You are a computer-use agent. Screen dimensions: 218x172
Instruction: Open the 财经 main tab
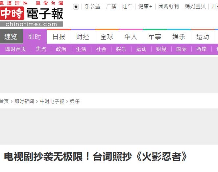[83, 37]
